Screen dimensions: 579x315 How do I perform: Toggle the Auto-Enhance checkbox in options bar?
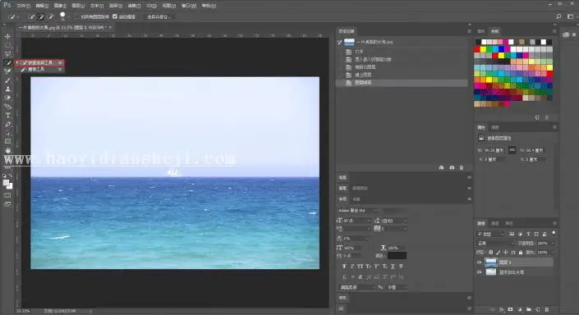(115, 16)
